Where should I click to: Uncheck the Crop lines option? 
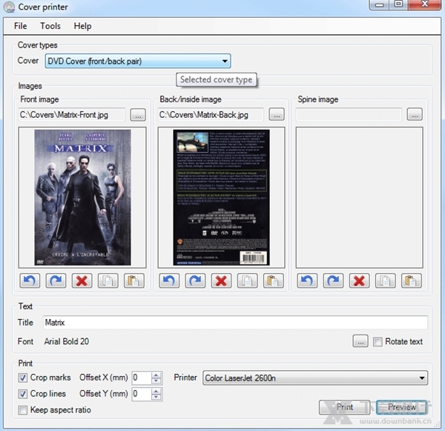click(x=22, y=394)
